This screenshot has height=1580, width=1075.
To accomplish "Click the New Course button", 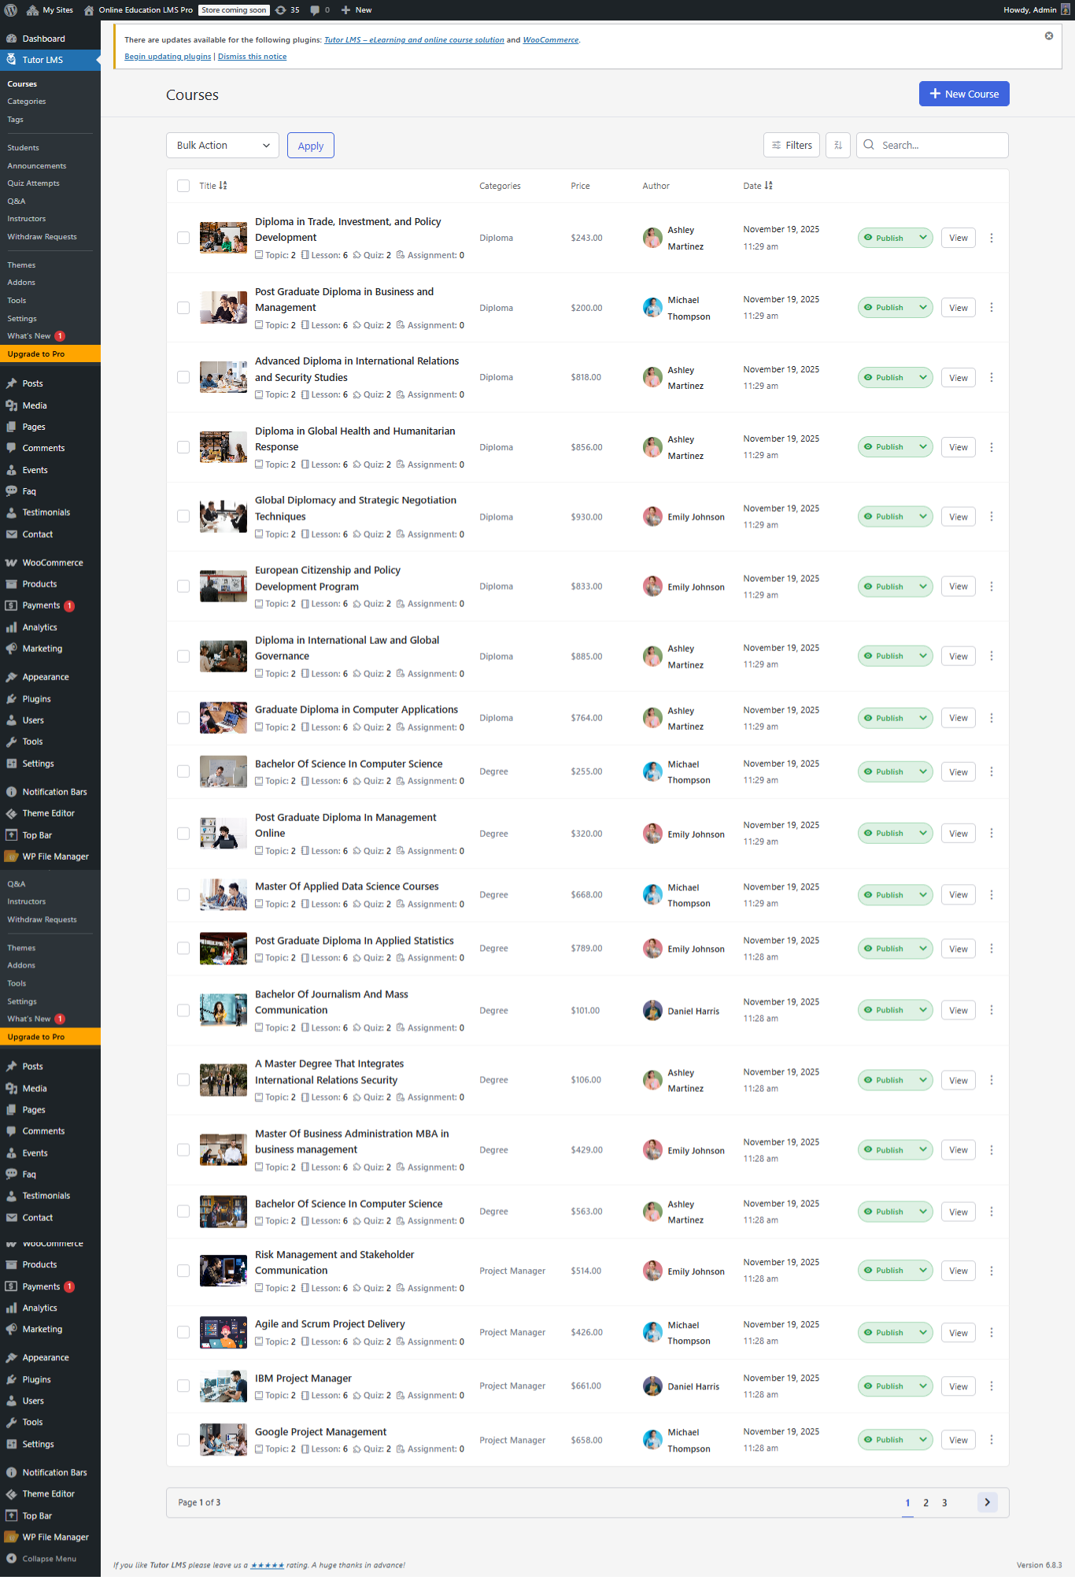I will 963,94.
